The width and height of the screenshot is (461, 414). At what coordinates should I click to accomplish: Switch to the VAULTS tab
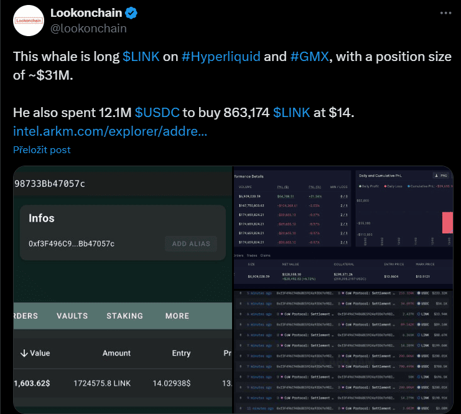(x=72, y=316)
